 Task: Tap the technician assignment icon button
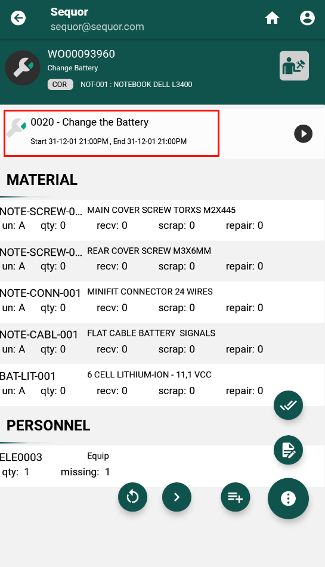coord(294,66)
